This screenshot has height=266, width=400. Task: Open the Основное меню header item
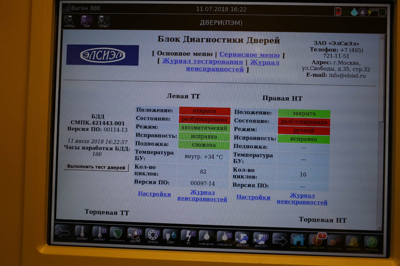(185, 54)
